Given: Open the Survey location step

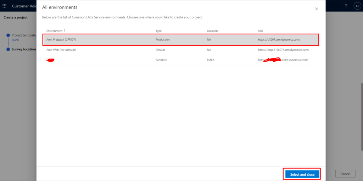Looking at the screenshot, I should tap(24, 49).
